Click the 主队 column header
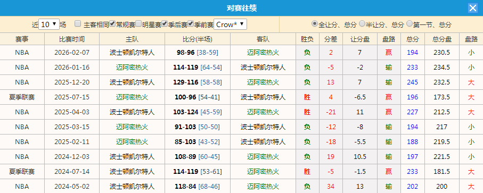This screenshot has height=193, width=483. click(x=132, y=39)
